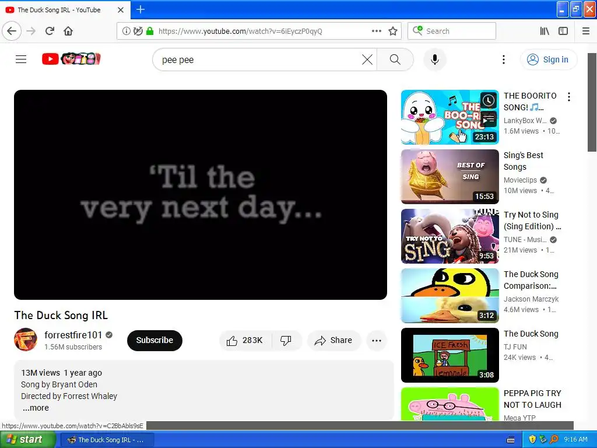Open the YouTube guide hamburger menu
This screenshot has width=597, height=448.
(x=21, y=60)
